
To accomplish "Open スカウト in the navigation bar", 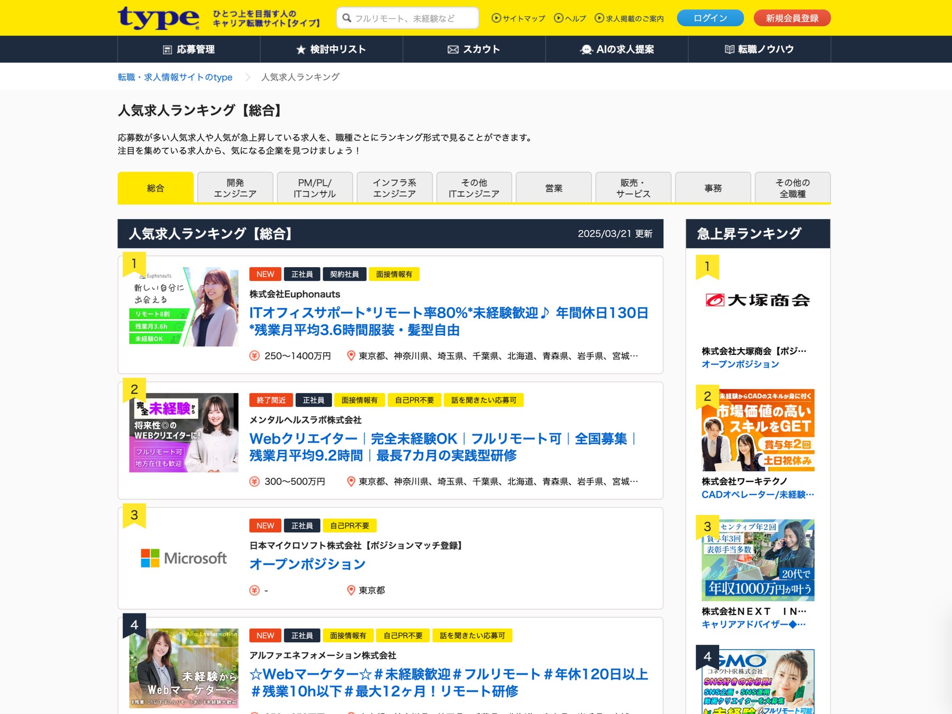I will pyautogui.click(x=474, y=49).
